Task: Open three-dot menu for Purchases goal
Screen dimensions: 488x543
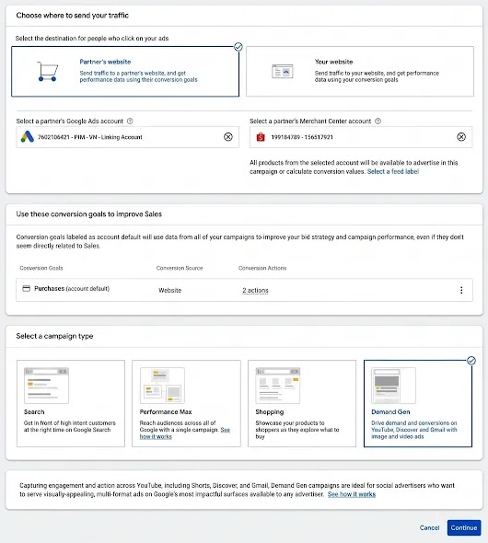Action: click(461, 290)
